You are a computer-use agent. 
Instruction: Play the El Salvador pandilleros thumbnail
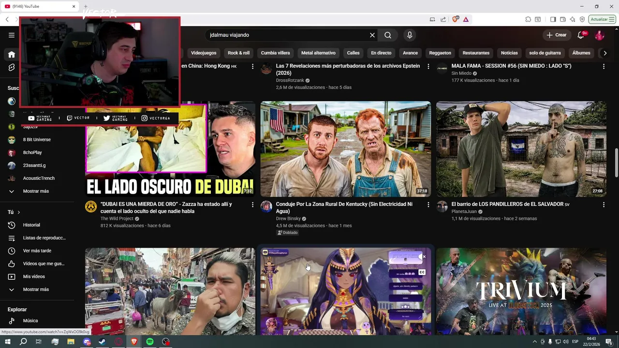(521, 149)
